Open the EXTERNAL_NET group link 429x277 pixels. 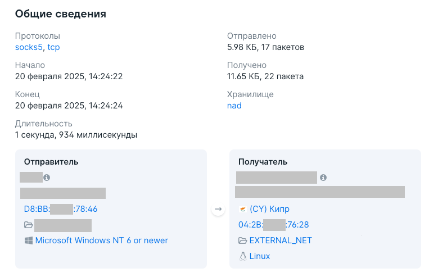click(x=281, y=240)
